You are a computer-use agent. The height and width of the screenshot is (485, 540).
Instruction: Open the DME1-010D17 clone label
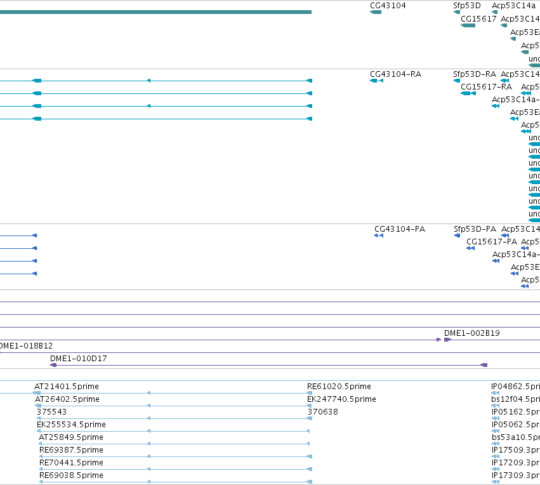point(79,359)
